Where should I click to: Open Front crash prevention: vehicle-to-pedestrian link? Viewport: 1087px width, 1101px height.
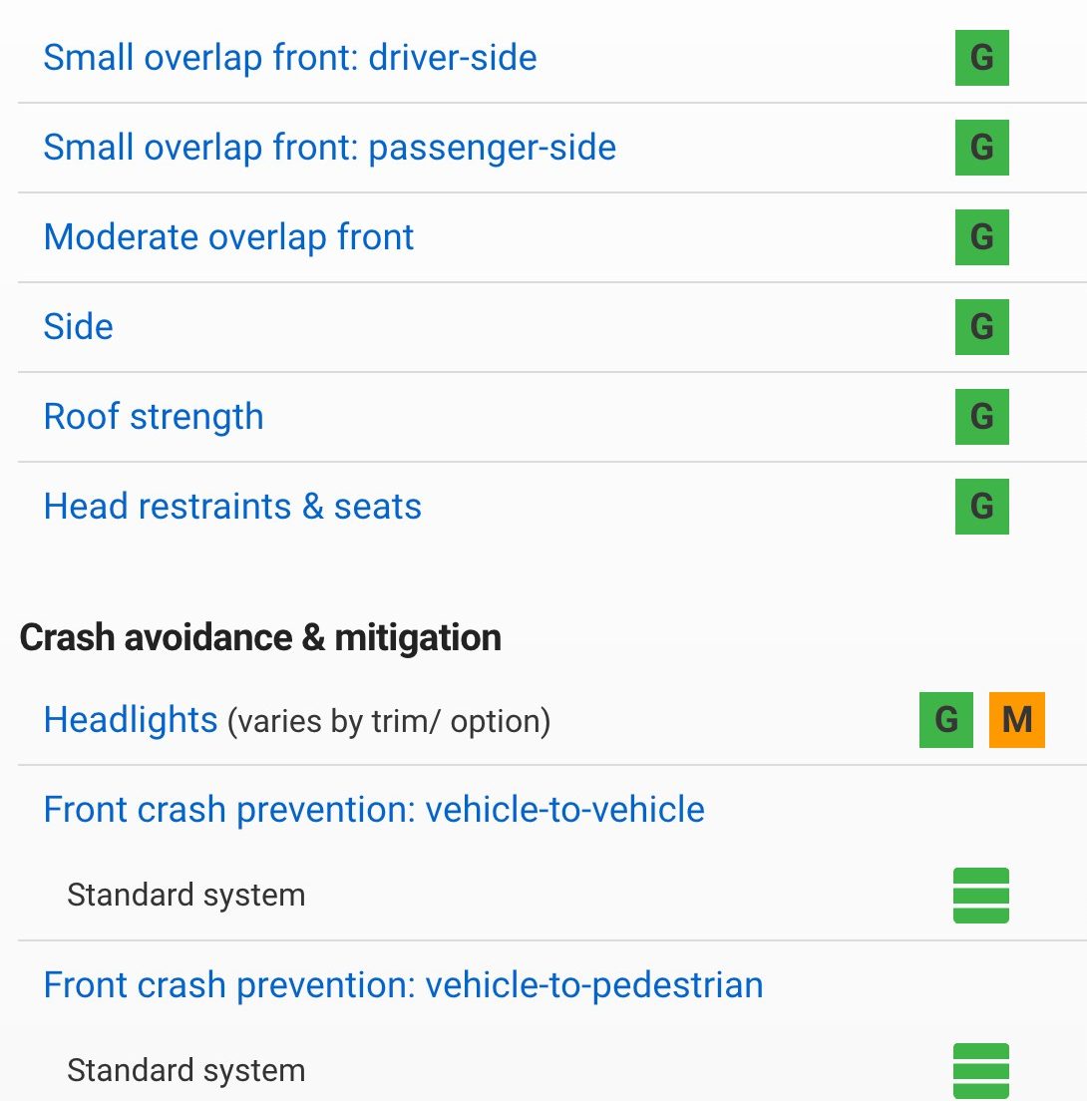click(404, 985)
